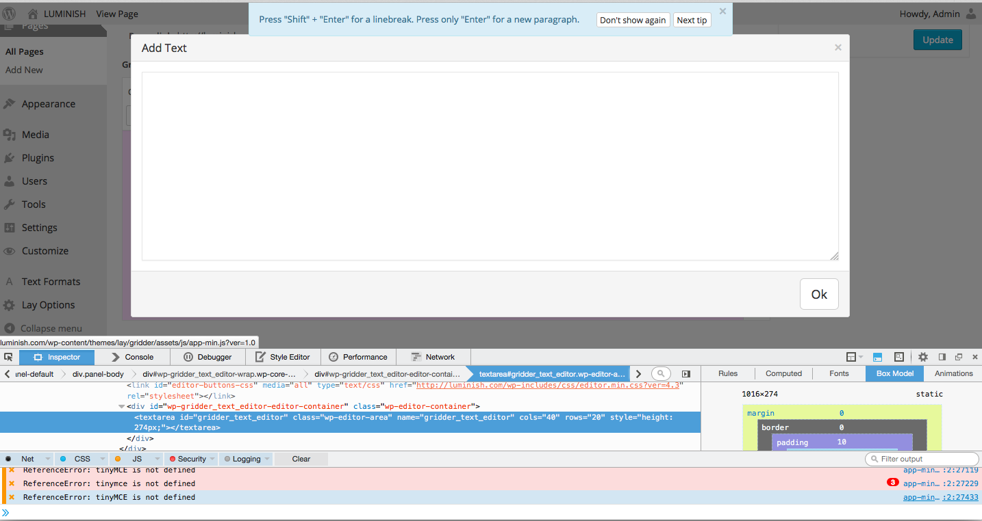Select the element picker tool in DevTools
The width and height of the screenshot is (982, 521).
coord(9,356)
